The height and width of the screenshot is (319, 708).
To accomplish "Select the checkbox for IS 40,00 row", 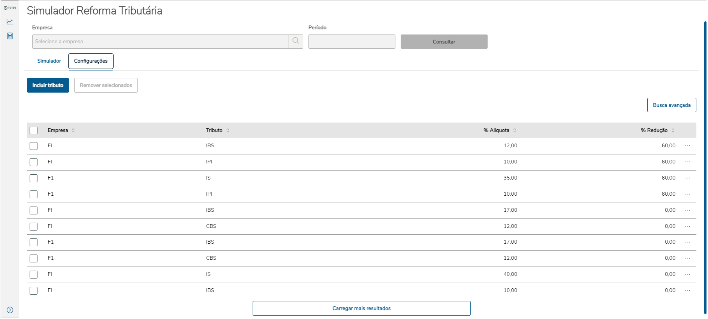I will tap(34, 274).
